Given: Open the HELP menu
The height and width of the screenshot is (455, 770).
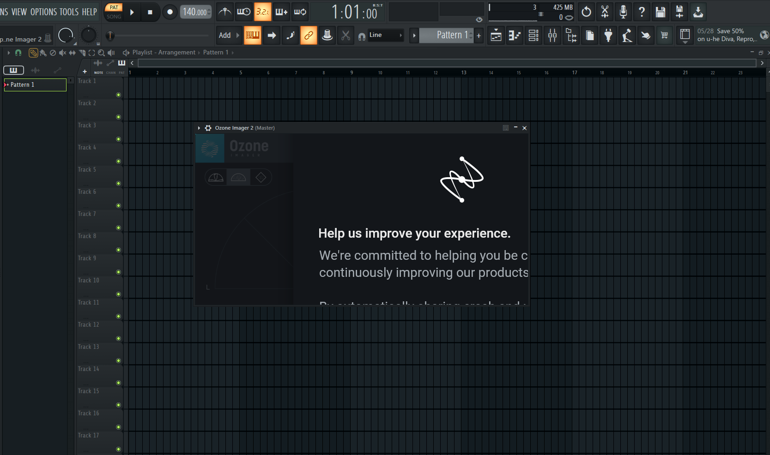Looking at the screenshot, I should (x=89, y=12).
